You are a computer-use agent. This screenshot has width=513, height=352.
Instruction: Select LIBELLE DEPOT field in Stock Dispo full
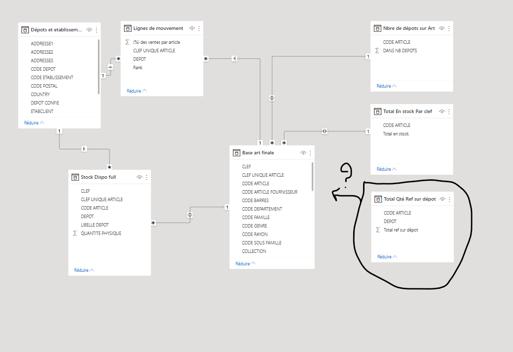click(95, 225)
